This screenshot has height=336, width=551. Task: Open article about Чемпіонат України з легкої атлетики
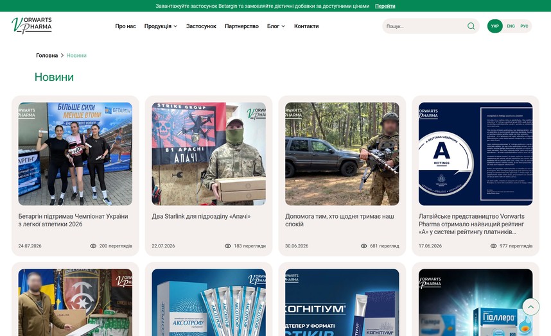coord(73,220)
